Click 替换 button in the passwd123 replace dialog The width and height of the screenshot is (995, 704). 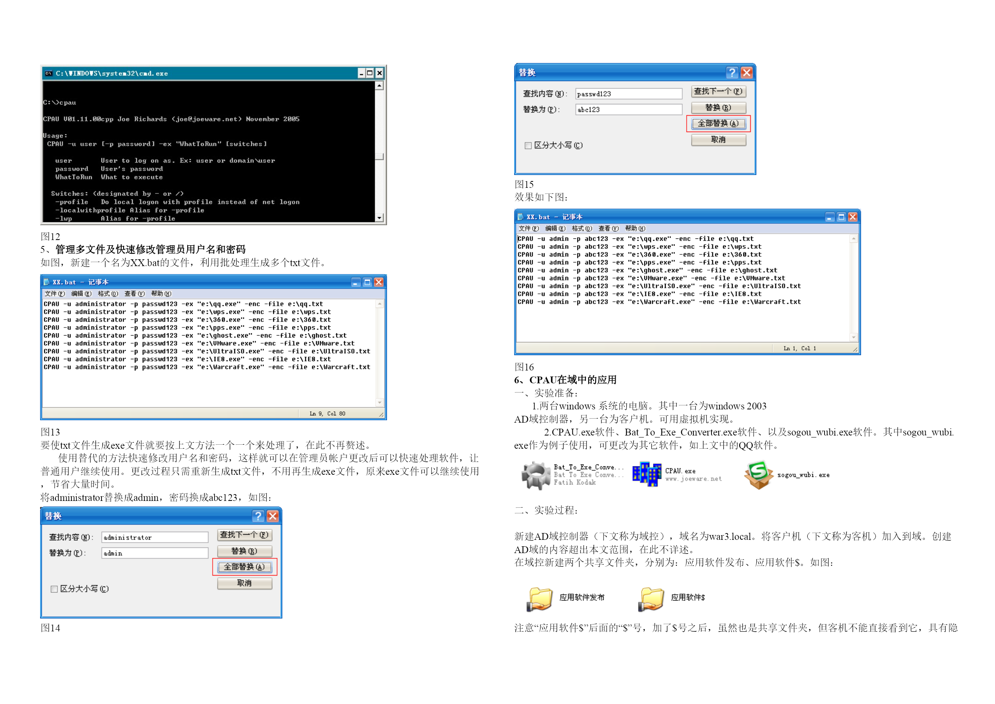(x=719, y=108)
